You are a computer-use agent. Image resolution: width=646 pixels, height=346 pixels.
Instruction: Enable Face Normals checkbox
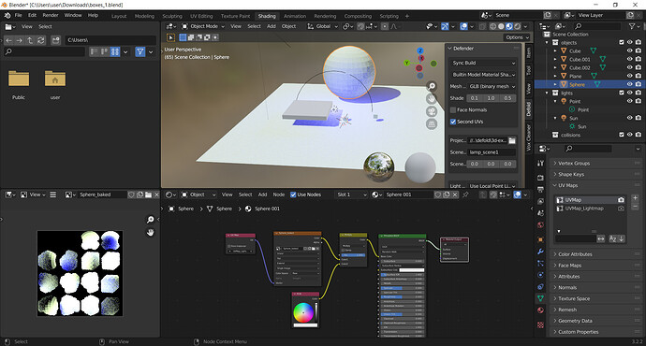click(453, 109)
